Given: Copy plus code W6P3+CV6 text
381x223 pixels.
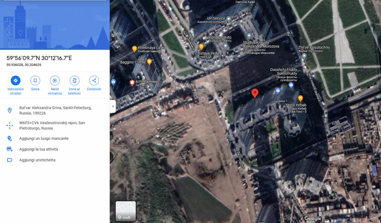Looking at the screenshot, I should [52, 125].
